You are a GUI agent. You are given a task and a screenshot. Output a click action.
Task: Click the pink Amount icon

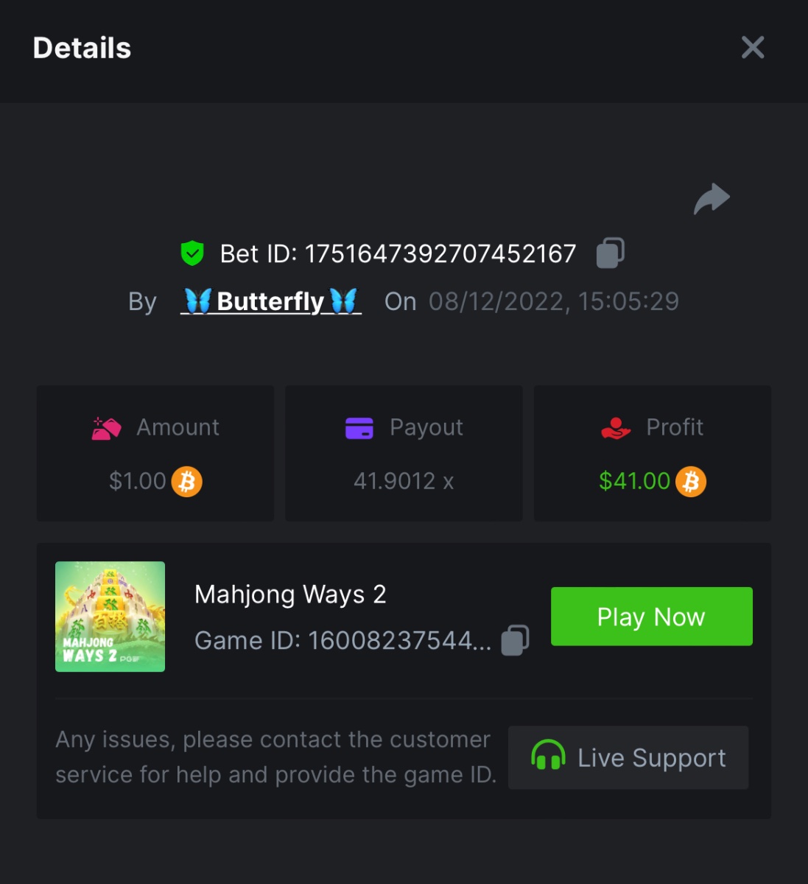click(x=106, y=428)
